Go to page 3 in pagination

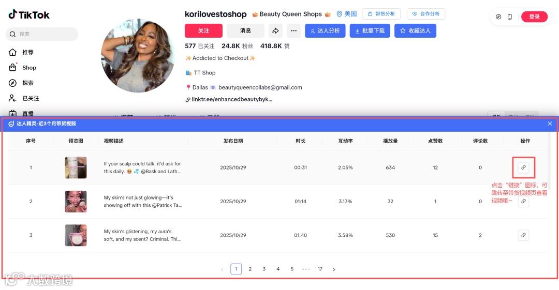click(x=264, y=269)
